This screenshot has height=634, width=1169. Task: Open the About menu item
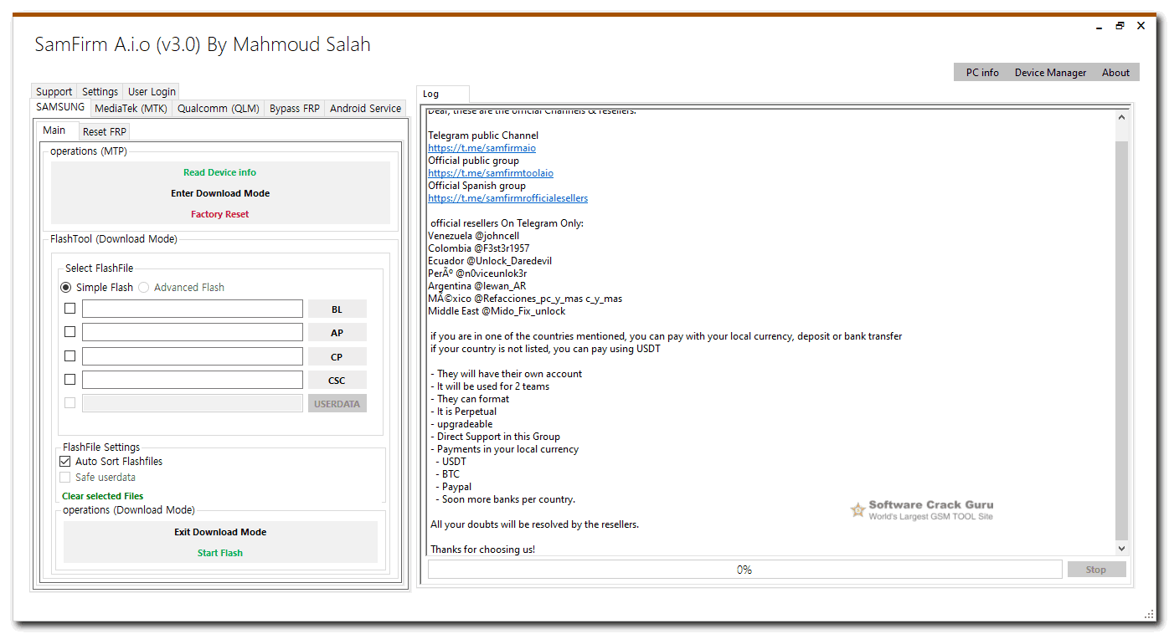1115,73
